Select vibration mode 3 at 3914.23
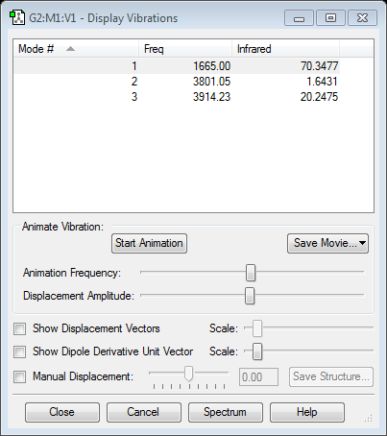This screenshot has height=436, width=387. tap(177, 97)
